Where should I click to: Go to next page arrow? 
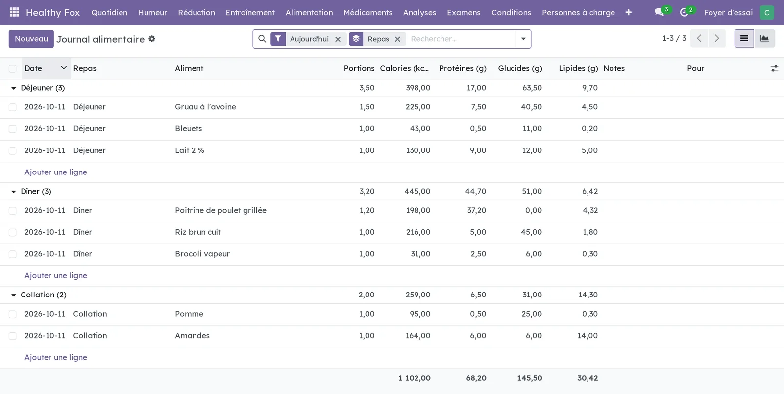pos(717,38)
